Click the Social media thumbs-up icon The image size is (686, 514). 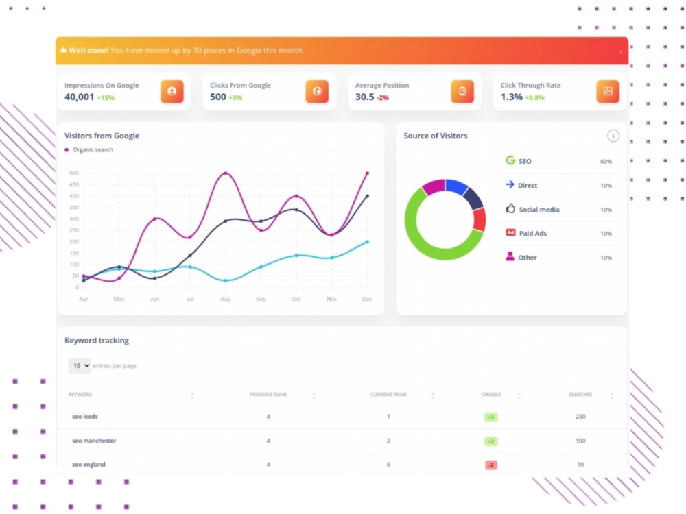(510, 208)
